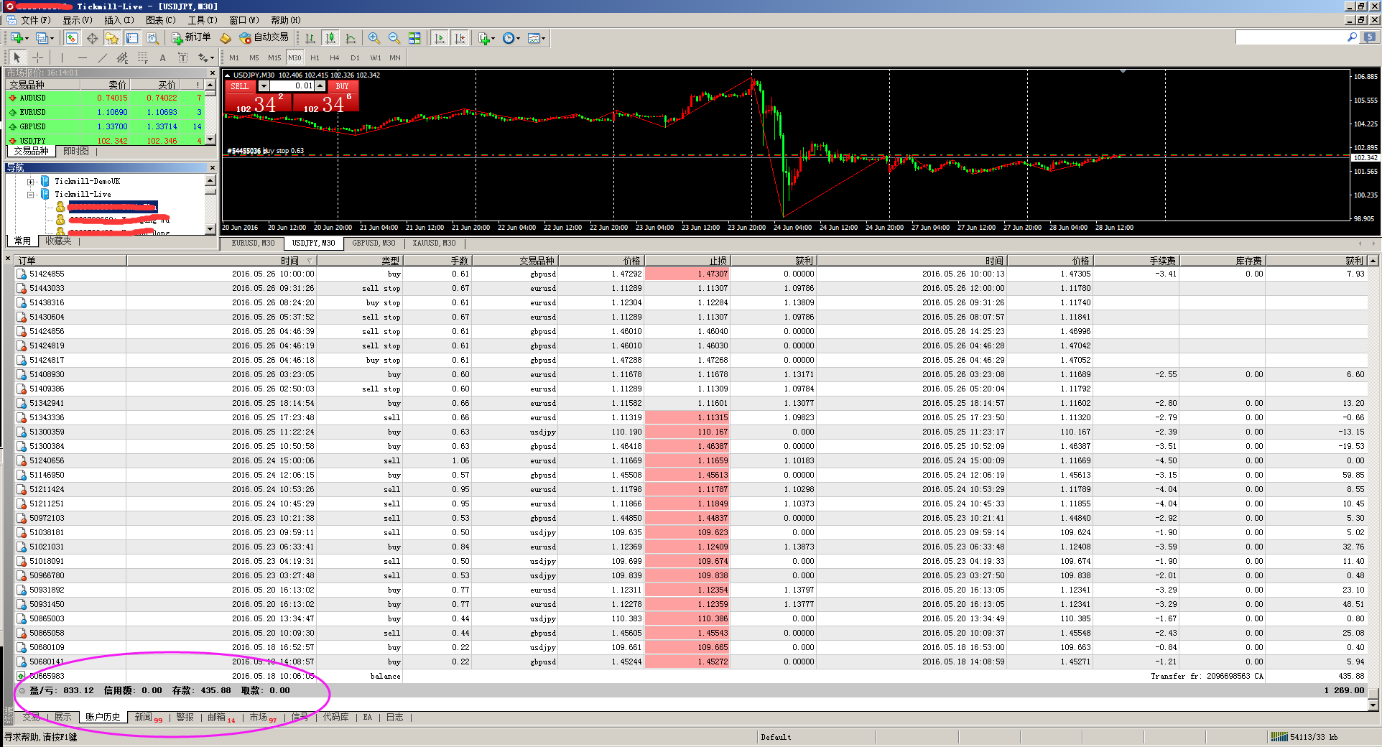The image size is (1382, 747).
Task: Select the crosshair tool
Action: click(x=37, y=57)
